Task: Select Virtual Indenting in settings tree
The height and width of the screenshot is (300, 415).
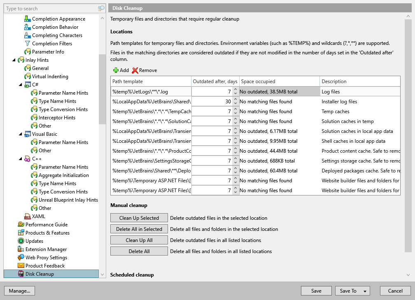Action: 50,77
